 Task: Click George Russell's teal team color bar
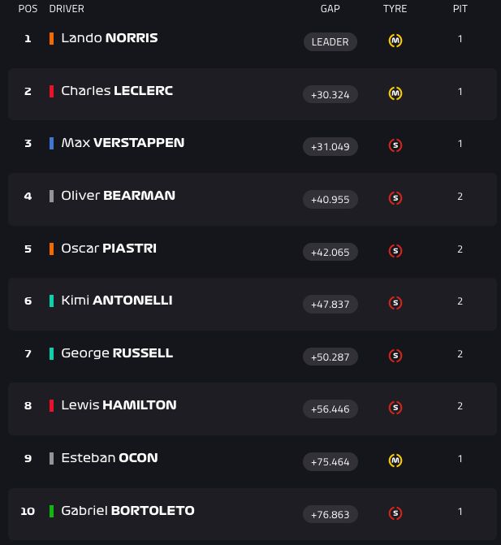click(x=52, y=353)
